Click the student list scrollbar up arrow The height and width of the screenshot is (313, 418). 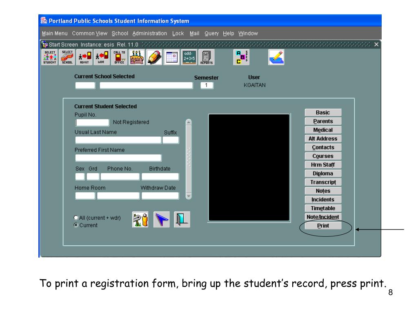point(189,122)
